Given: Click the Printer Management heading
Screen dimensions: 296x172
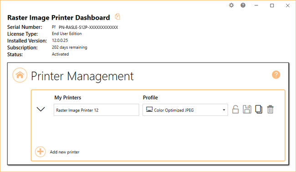Looking at the screenshot, I should click(82, 76).
